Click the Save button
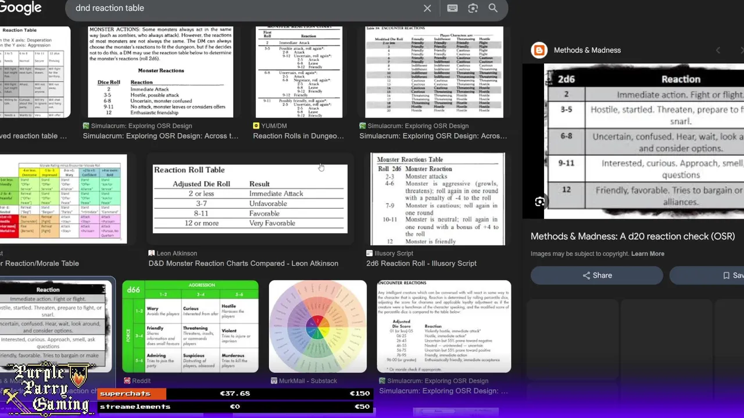 pos(707,276)
